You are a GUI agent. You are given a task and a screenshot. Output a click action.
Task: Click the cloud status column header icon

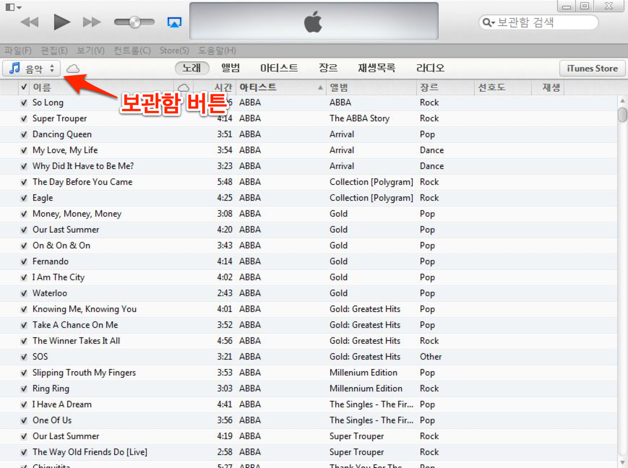click(184, 87)
